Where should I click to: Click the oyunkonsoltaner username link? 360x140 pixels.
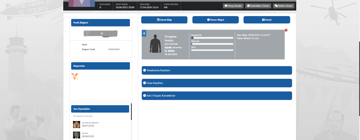(x=90, y=123)
